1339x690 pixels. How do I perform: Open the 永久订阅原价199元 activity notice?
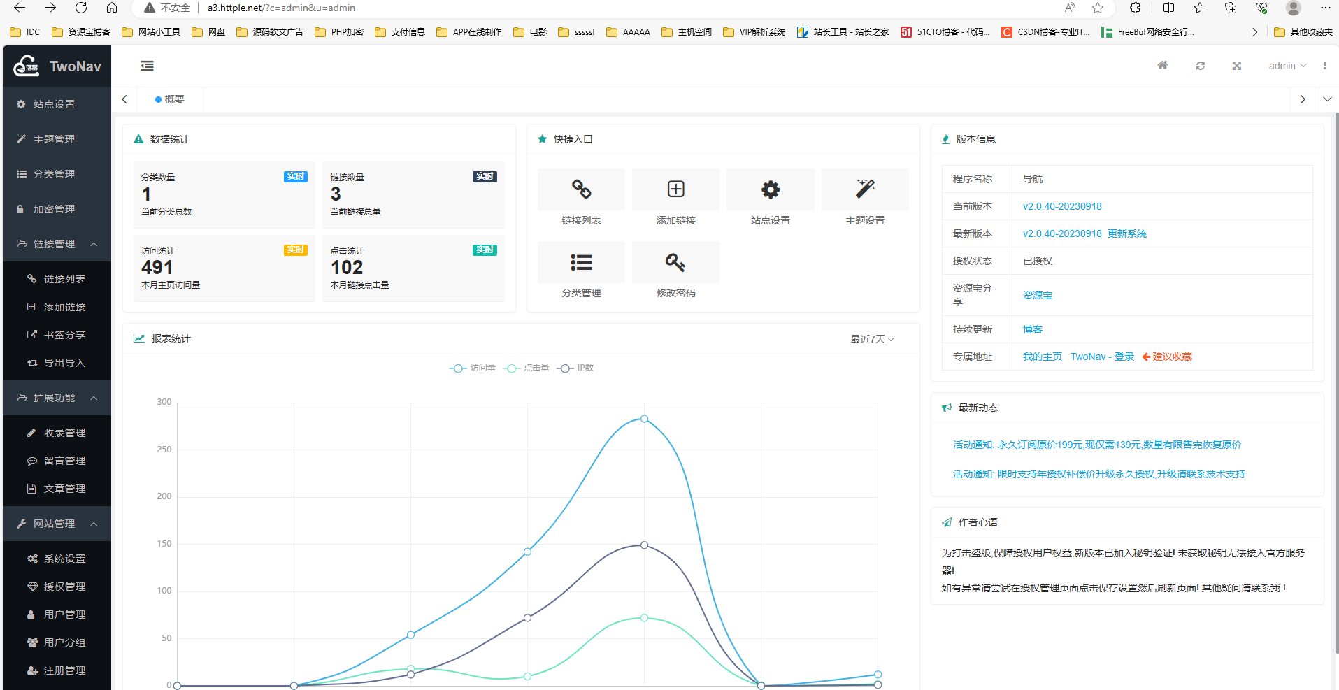coord(1097,445)
